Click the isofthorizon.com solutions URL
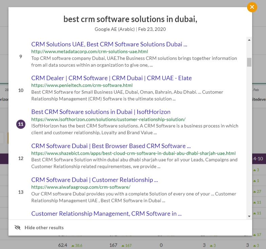 click(108, 119)
